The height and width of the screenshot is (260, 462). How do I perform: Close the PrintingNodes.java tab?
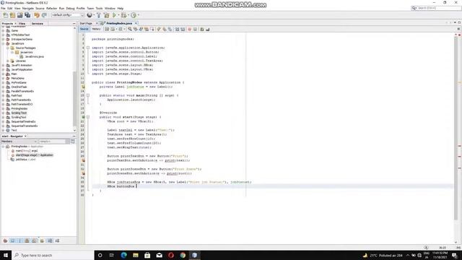pos(136,23)
